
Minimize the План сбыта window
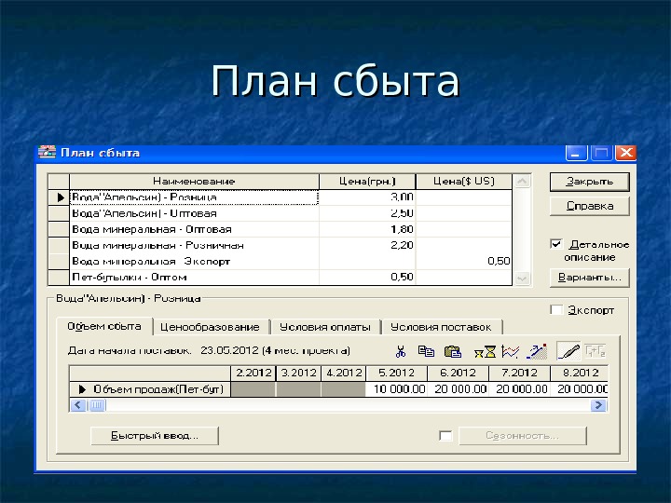[576, 153]
